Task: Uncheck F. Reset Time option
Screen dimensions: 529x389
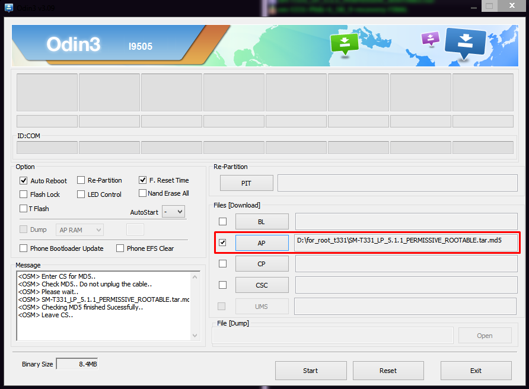Action: 143,180
